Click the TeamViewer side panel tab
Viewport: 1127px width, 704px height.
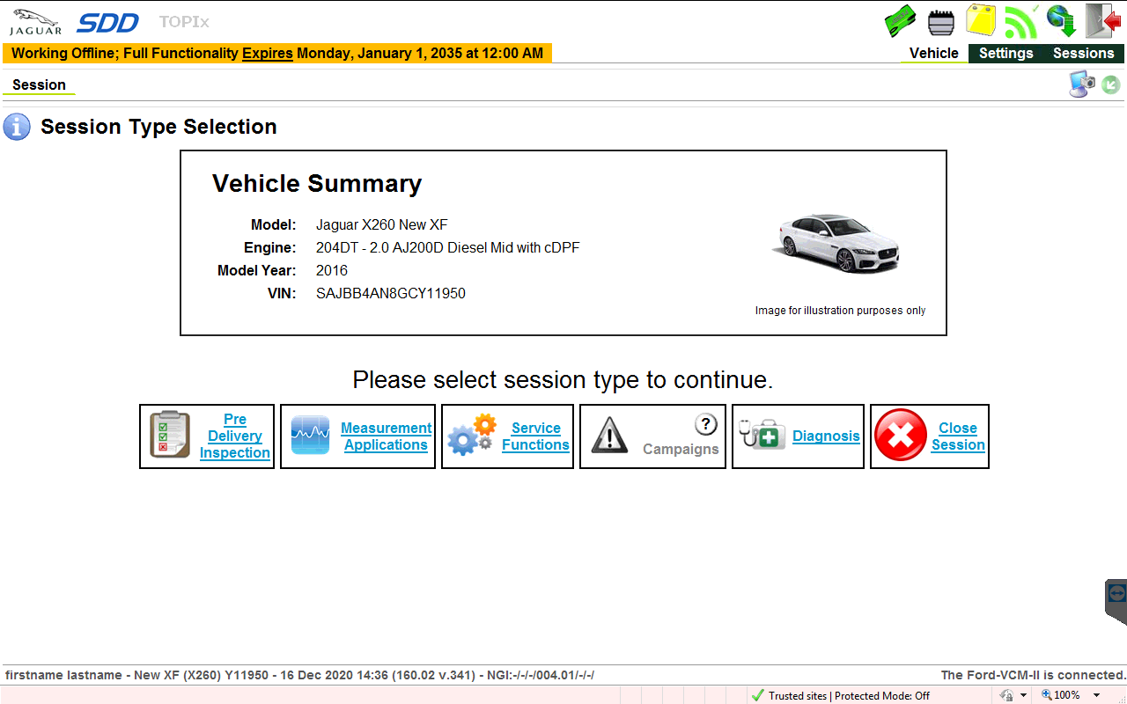1116,601
